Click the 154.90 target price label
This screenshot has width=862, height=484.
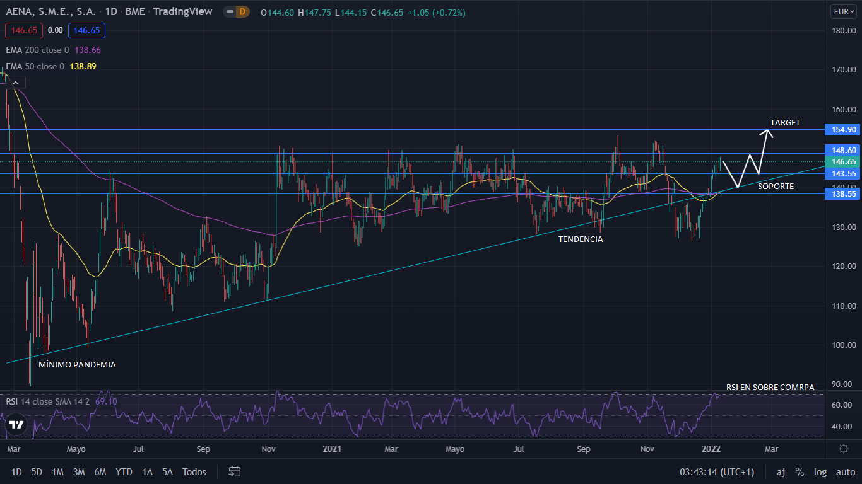844,129
